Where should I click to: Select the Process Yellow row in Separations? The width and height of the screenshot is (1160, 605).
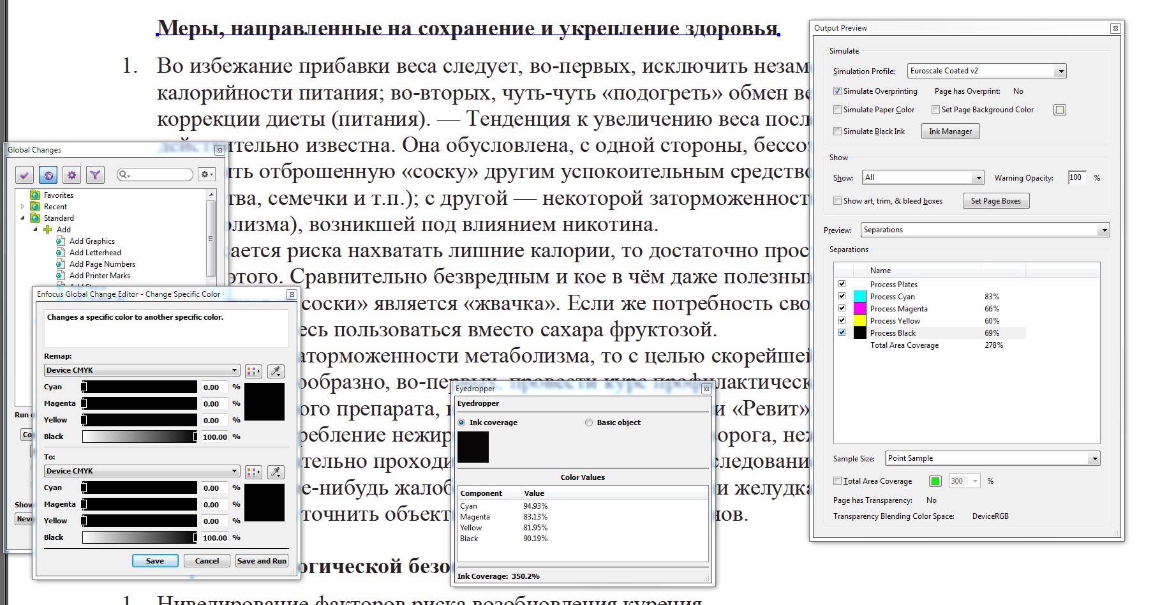click(x=930, y=320)
